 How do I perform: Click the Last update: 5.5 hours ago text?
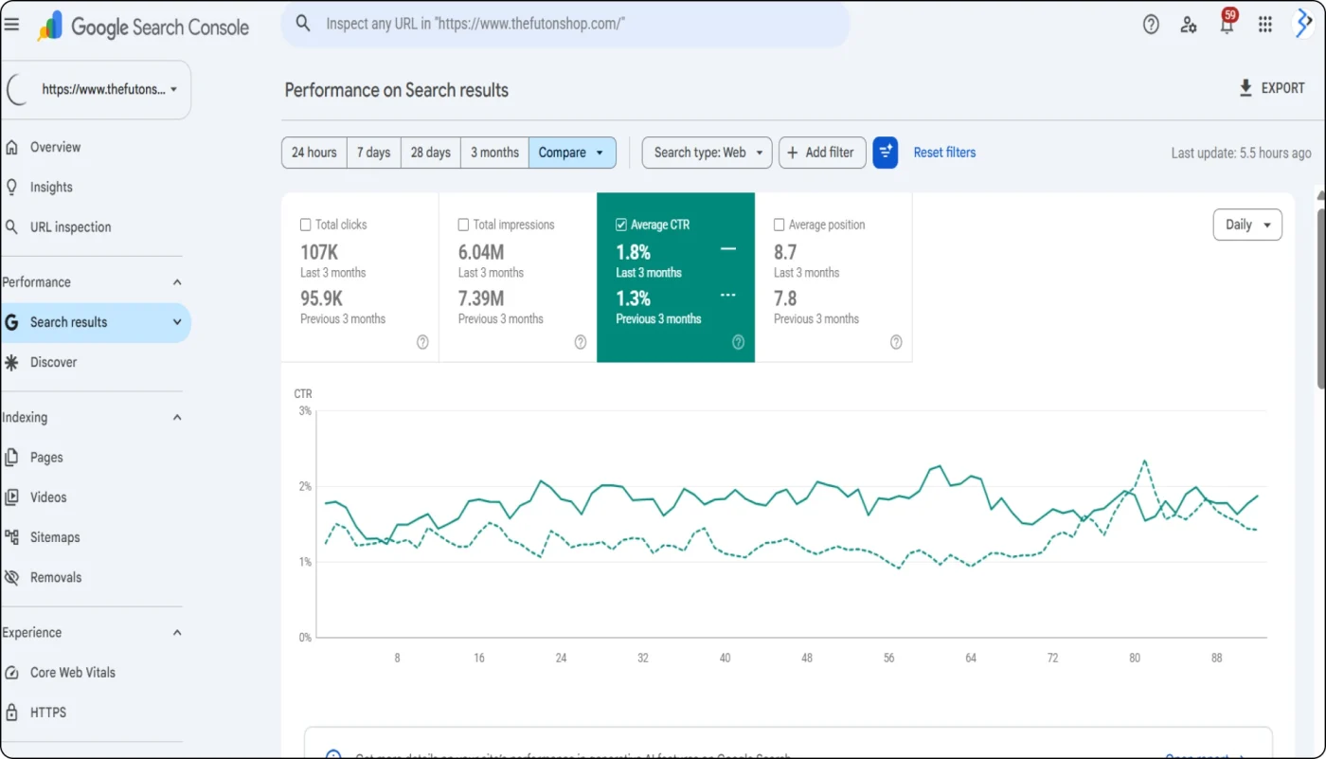1241,153
